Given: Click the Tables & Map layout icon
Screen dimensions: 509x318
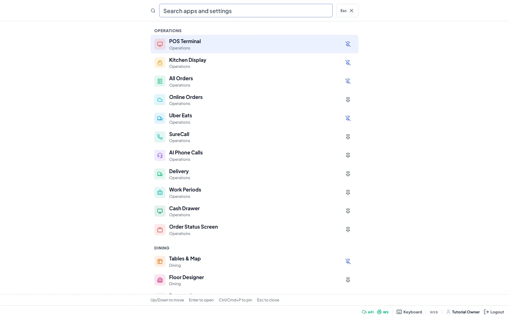Looking at the screenshot, I should (x=160, y=261).
